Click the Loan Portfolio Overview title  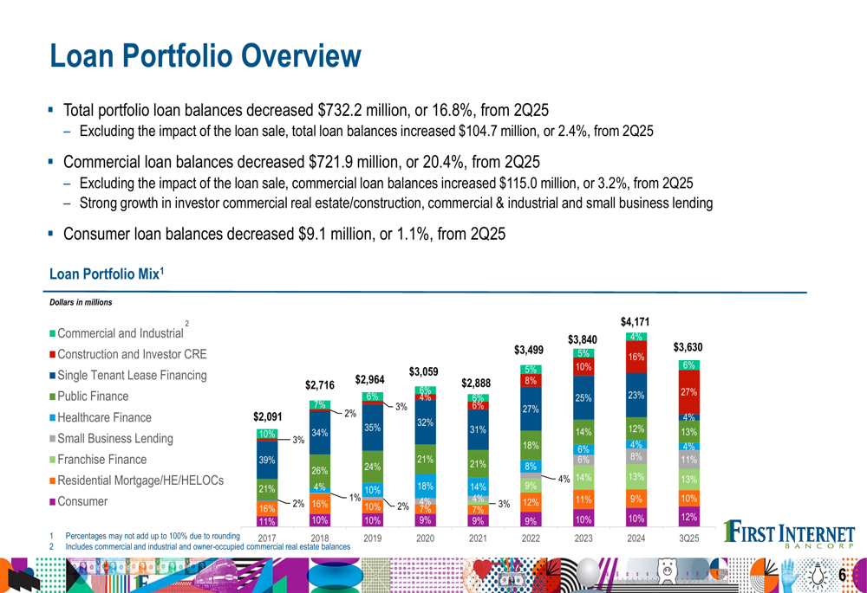205,56
